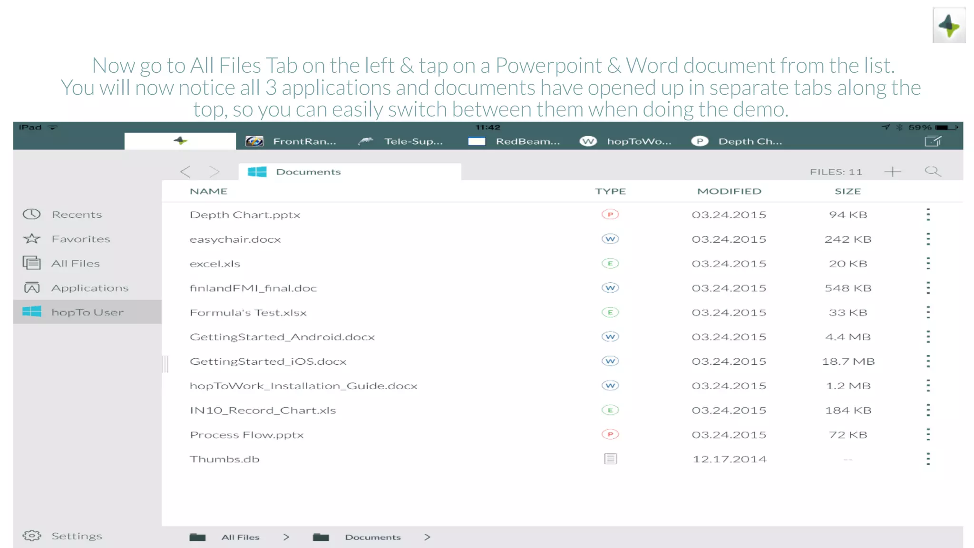Go back with the left arrow
974x548 pixels.
(185, 172)
